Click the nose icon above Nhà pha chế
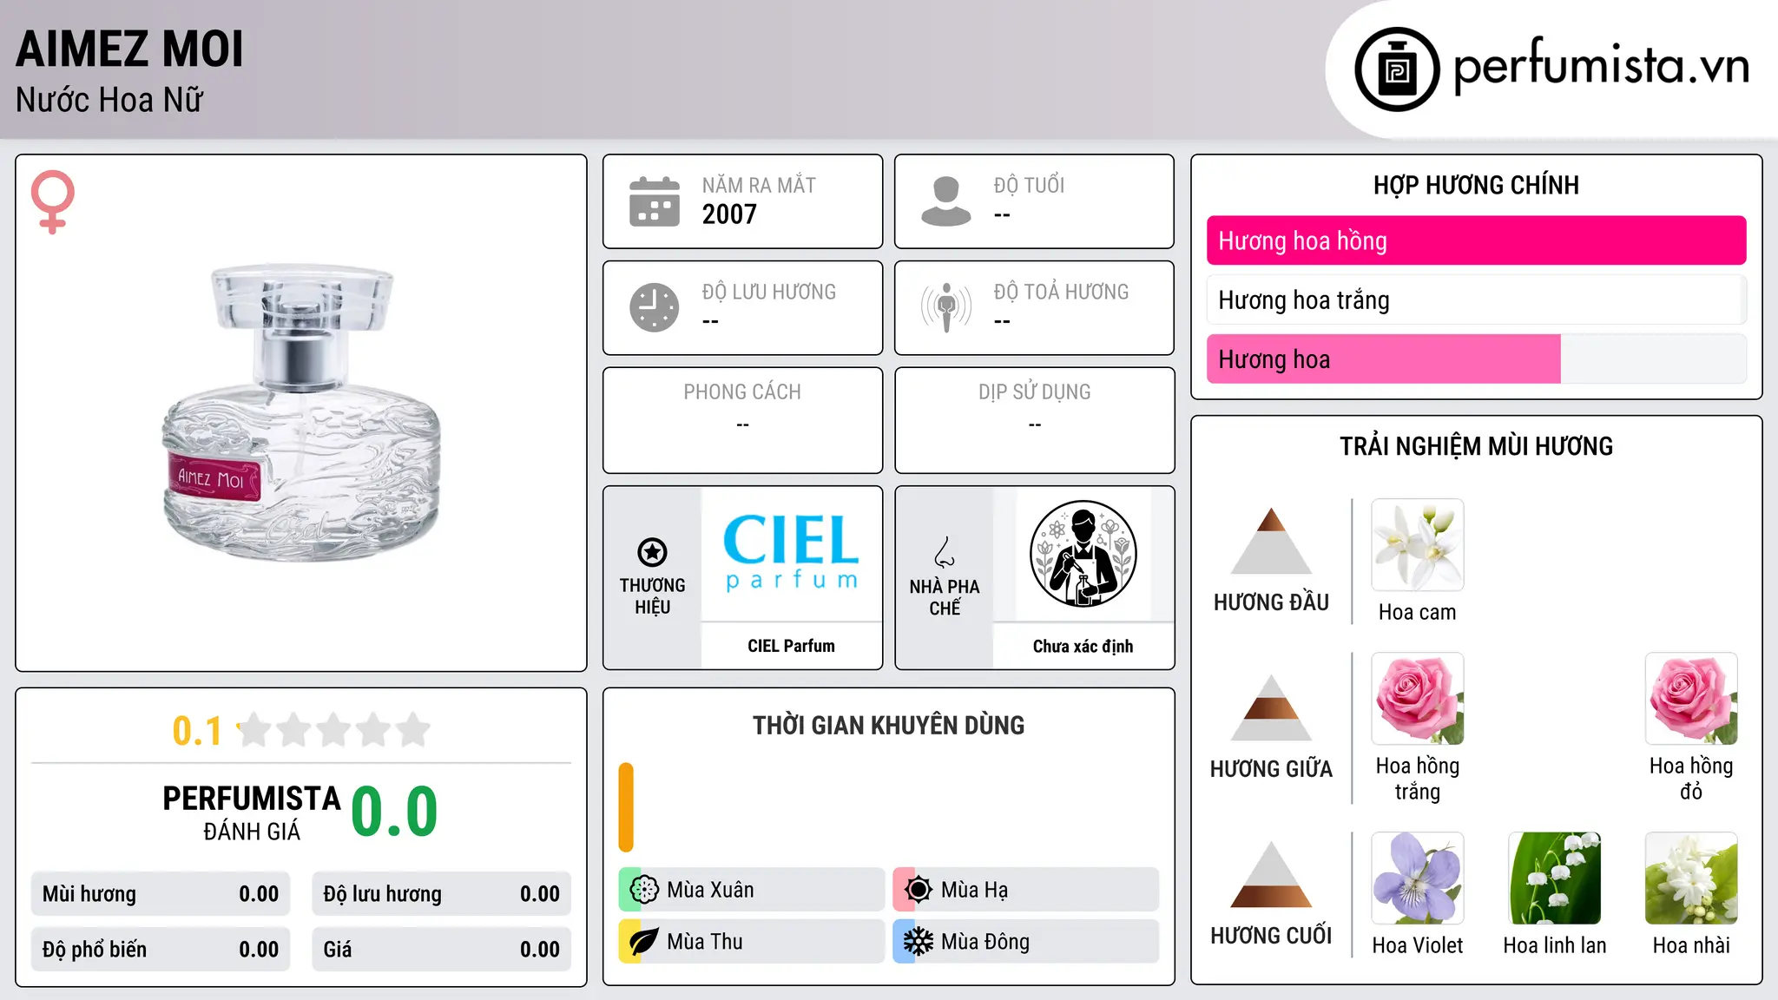 tap(945, 552)
